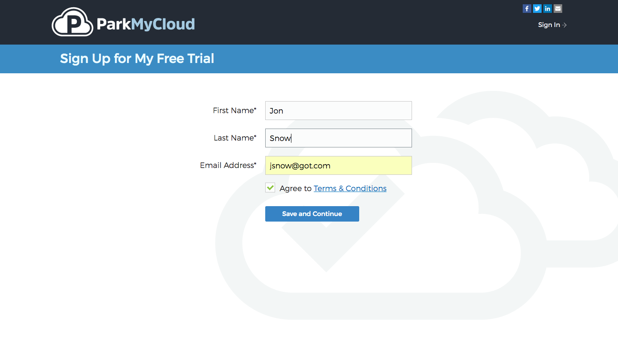Click the ParkMyCloud cloud logo icon
The height and width of the screenshot is (345, 618).
pyautogui.click(x=72, y=22)
